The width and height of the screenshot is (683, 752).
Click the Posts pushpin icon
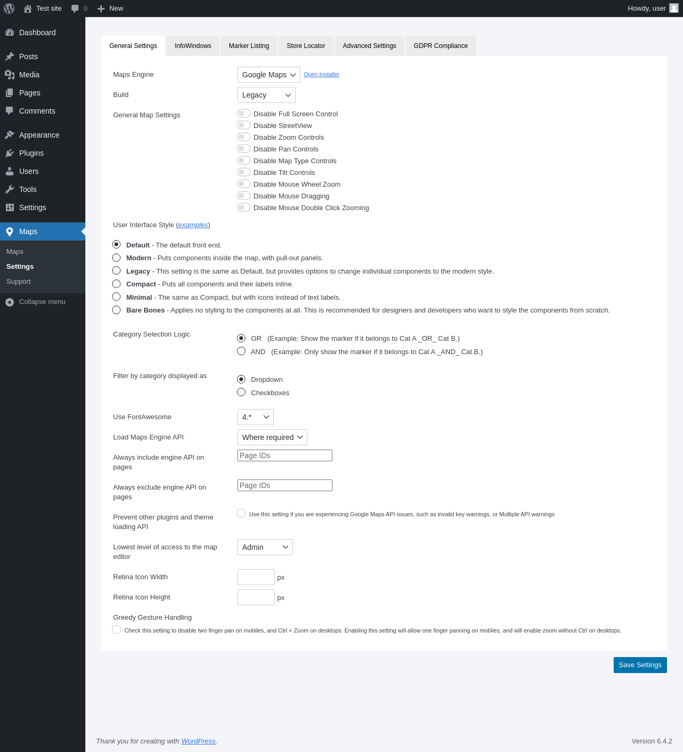[x=10, y=57]
